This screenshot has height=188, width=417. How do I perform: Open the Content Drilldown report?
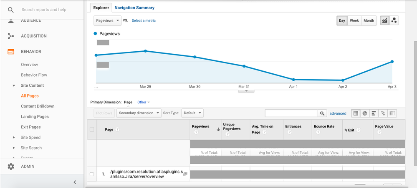coord(38,106)
